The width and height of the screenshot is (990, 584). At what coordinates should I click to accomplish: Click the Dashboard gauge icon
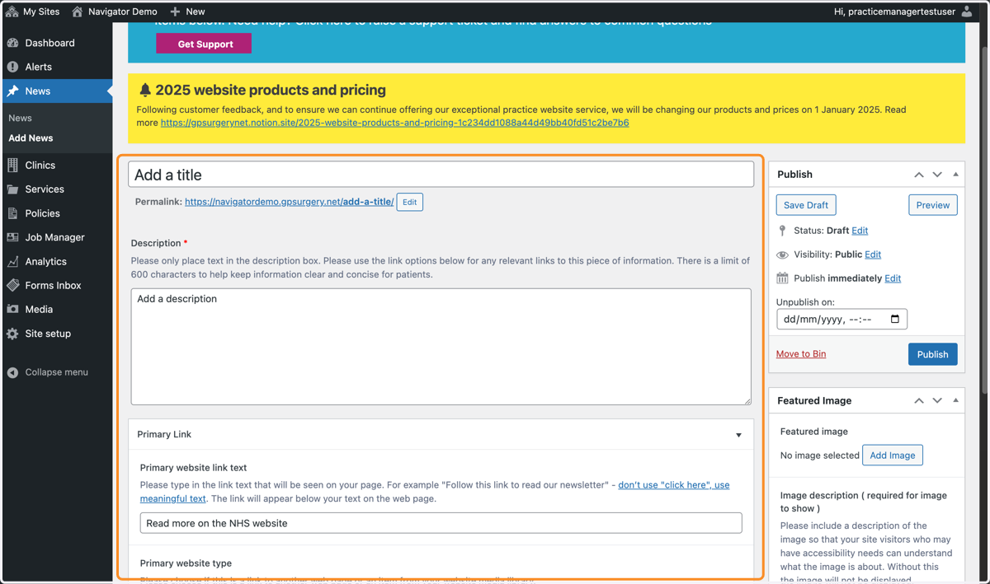[x=12, y=43]
